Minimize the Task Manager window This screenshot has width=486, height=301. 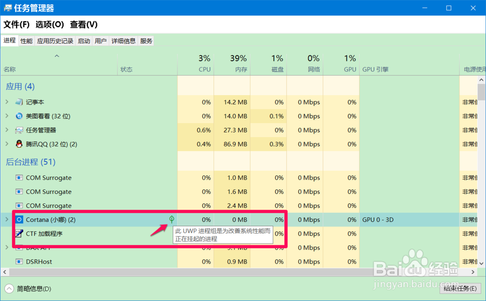(425, 8)
